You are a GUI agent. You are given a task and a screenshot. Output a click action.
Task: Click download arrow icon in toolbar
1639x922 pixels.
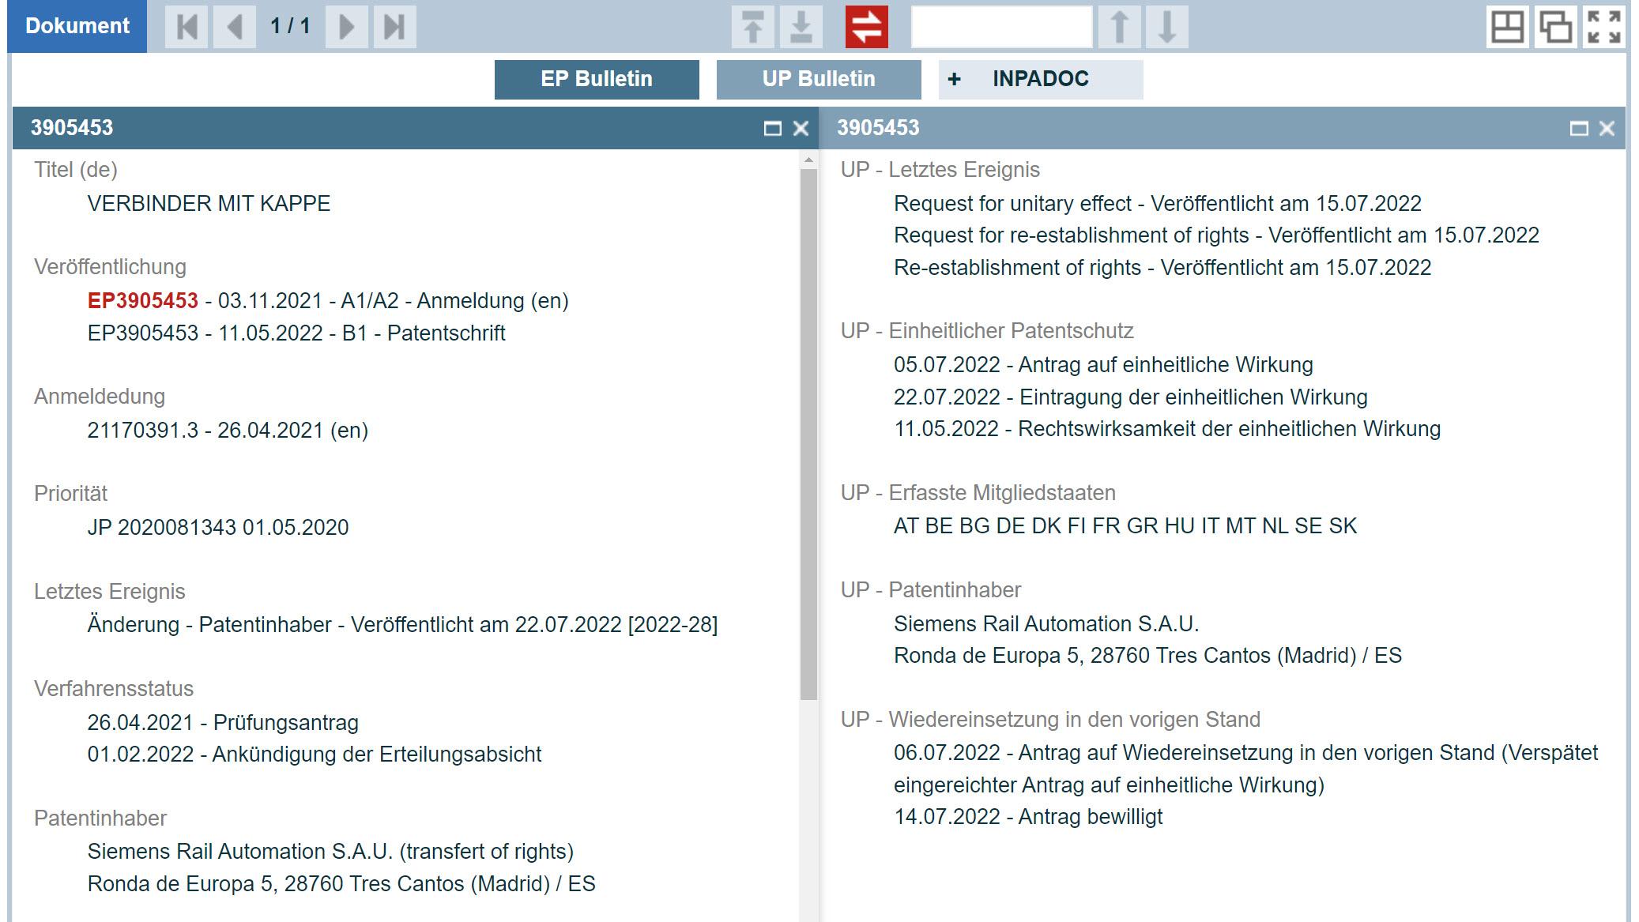tap(801, 26)
